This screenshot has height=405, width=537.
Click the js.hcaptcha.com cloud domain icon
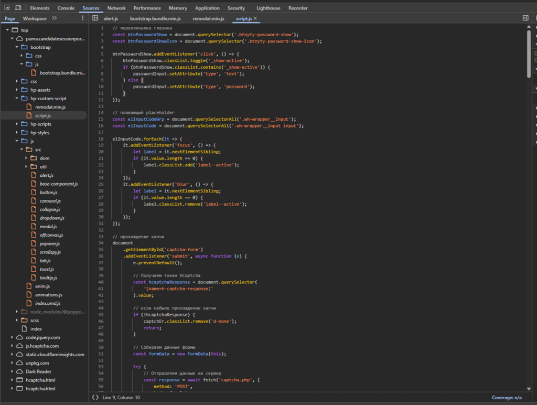coord(20,346)
